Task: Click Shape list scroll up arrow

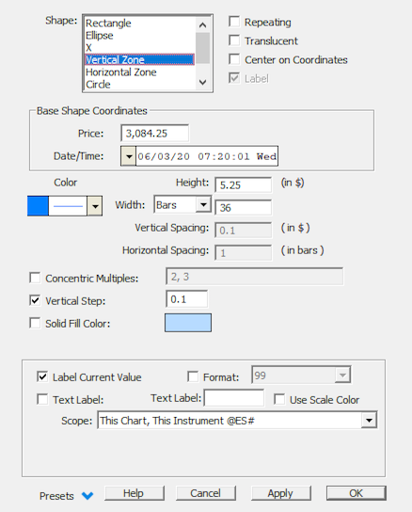Action: (x=203, y=24)
